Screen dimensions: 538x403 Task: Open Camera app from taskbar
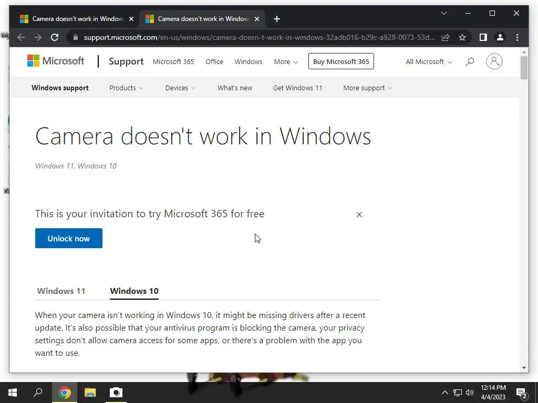(116, 393)
